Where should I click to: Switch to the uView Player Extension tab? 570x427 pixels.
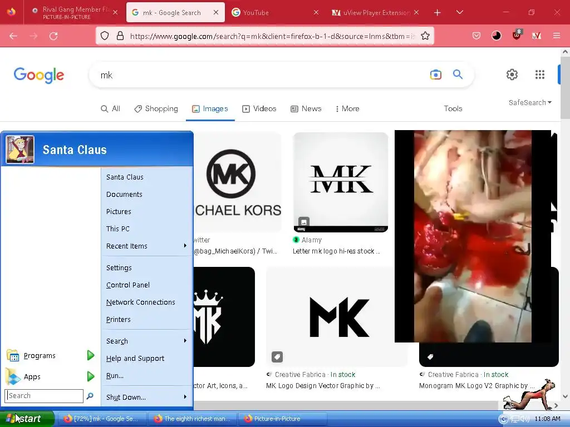pos(376,13)
